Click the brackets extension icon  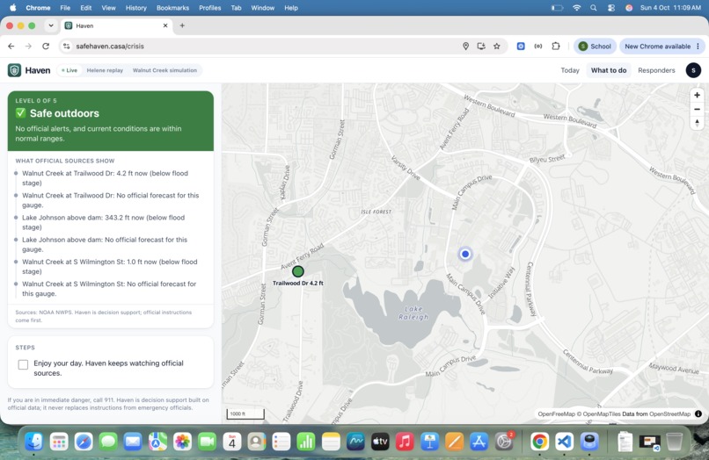coord(538,46)
